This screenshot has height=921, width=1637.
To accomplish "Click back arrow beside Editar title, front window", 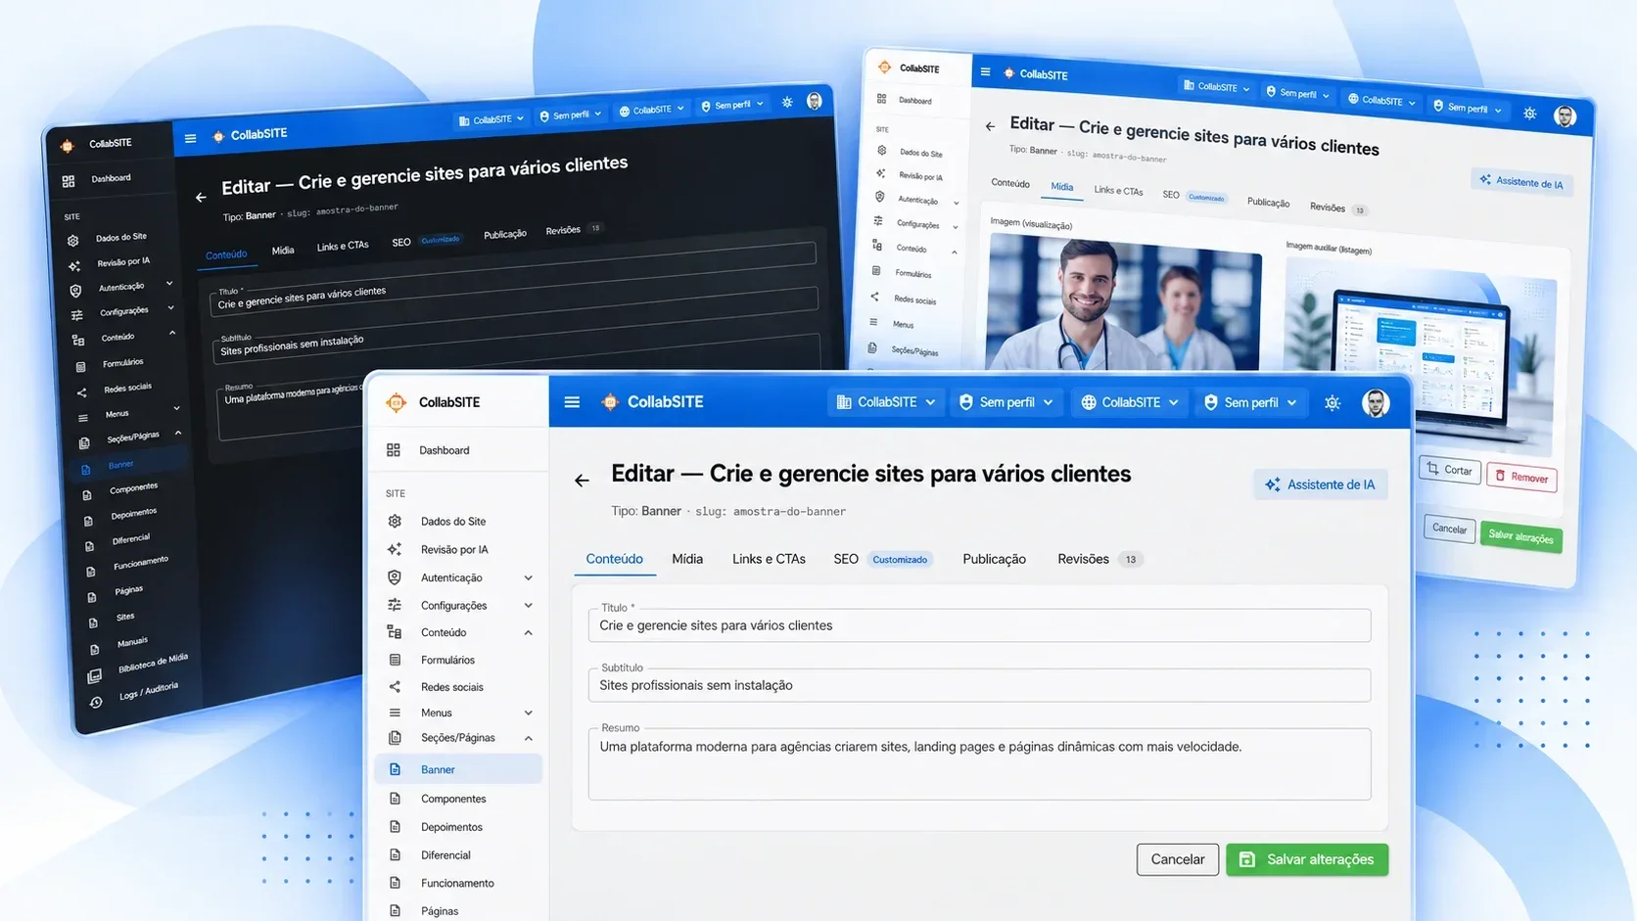I will click(583, 481).
